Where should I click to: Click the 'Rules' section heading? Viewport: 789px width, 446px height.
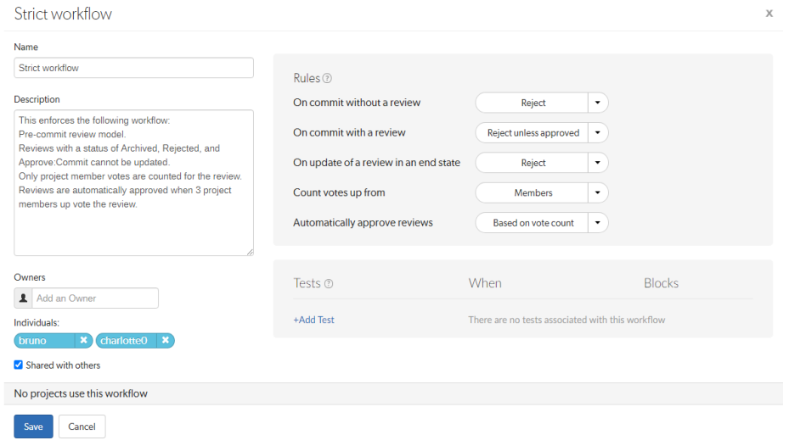click(x=307, y=78)
